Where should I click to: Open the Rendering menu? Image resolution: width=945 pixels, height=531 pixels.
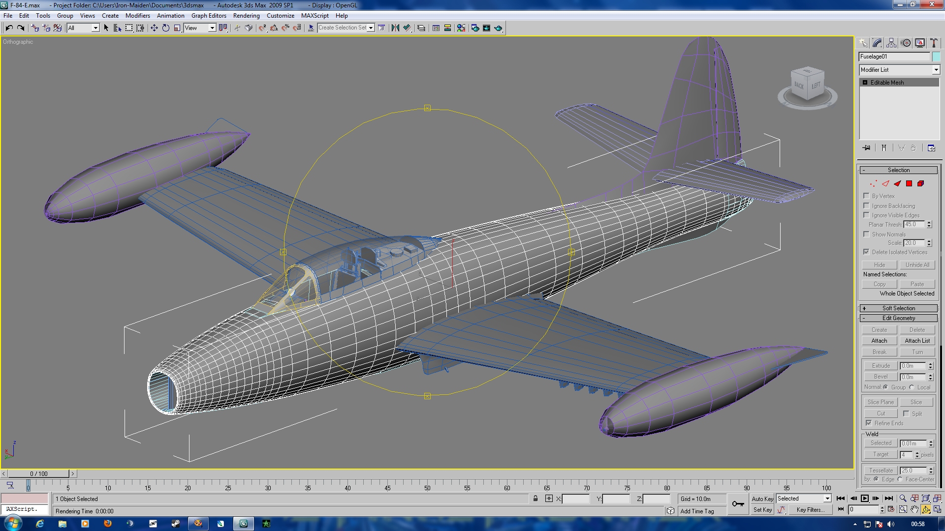pos(246,15)
